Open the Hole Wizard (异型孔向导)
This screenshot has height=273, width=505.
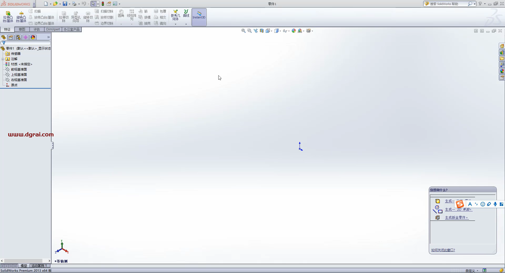tap(76, 17)
